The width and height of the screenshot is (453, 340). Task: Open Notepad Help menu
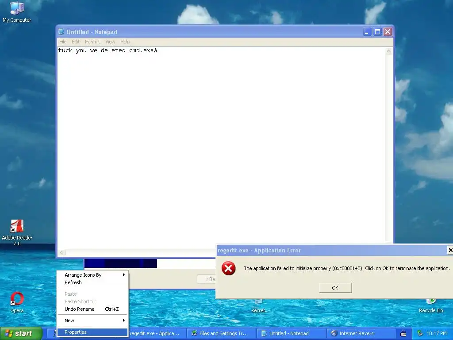tap(125, 42)
